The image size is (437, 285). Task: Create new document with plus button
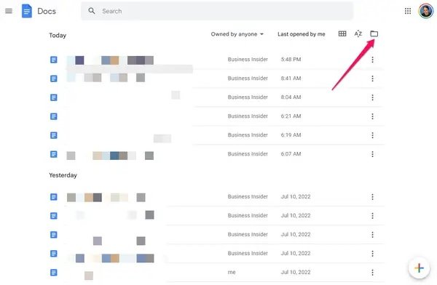(419, 268)
